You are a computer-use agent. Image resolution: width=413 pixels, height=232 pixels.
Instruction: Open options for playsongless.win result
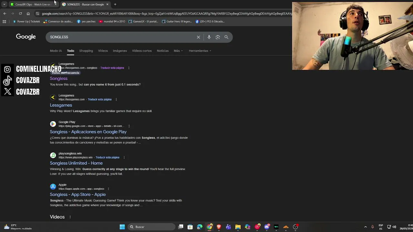(x=124, y=158)
